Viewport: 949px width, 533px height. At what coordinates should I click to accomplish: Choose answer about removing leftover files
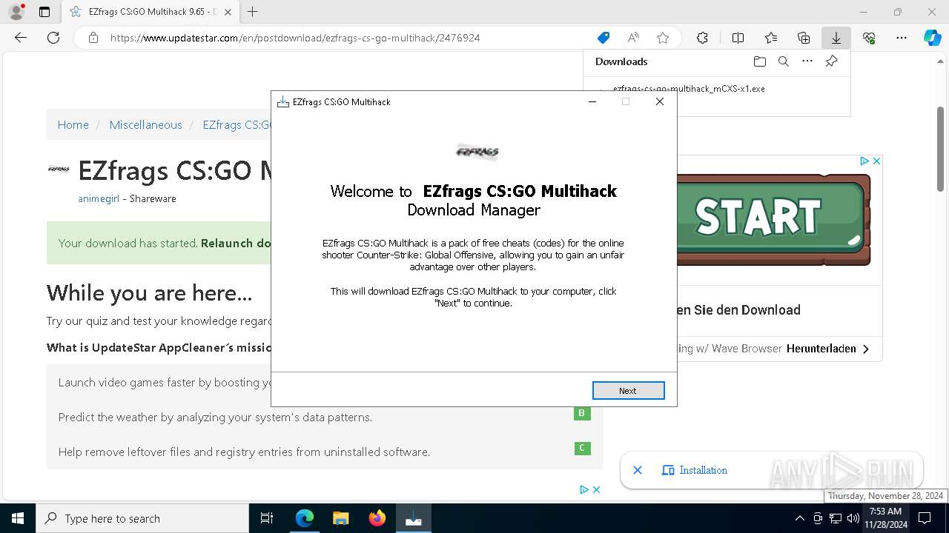(244, 452)
